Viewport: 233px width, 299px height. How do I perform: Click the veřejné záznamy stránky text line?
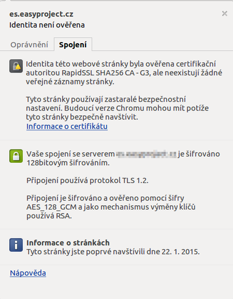point(70,82)
